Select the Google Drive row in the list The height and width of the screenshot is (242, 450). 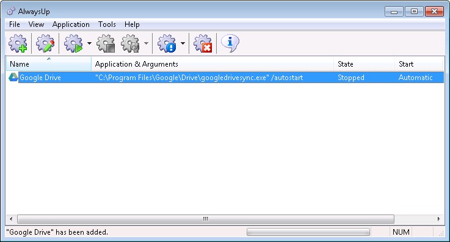225,78
